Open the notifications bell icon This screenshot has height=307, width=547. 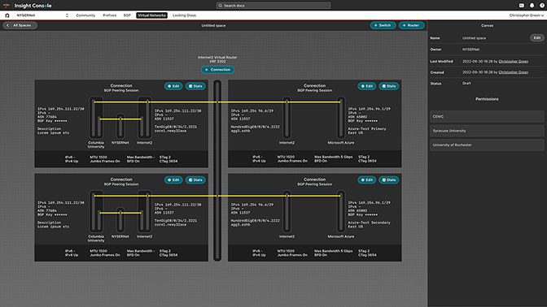pos(532,6)
